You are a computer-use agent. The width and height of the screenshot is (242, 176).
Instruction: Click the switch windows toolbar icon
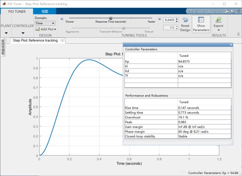pyautogui.click(x=227, y=11)
